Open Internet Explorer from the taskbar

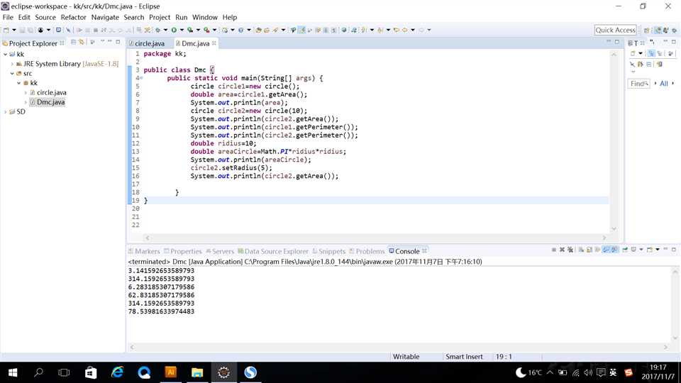(x=117, y=372)
